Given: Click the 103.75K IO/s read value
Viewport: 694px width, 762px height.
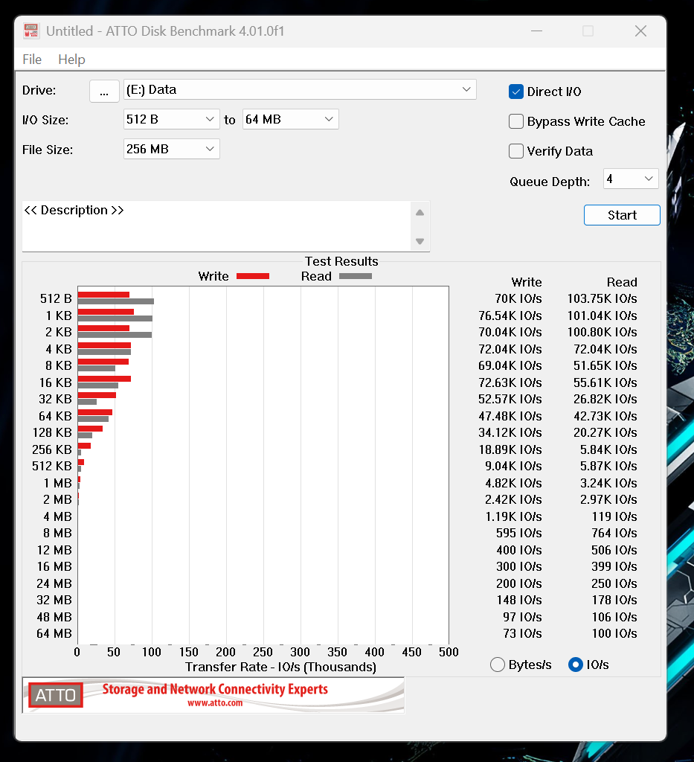Looking at the screenshot, I should click(603, 299).
